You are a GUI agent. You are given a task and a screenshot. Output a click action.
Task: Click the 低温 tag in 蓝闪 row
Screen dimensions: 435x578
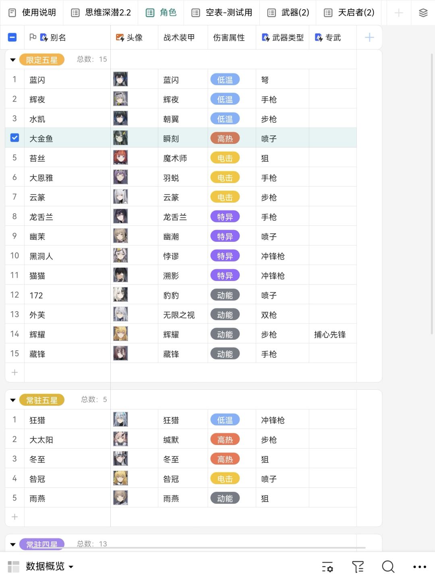(x=225, y=80)
